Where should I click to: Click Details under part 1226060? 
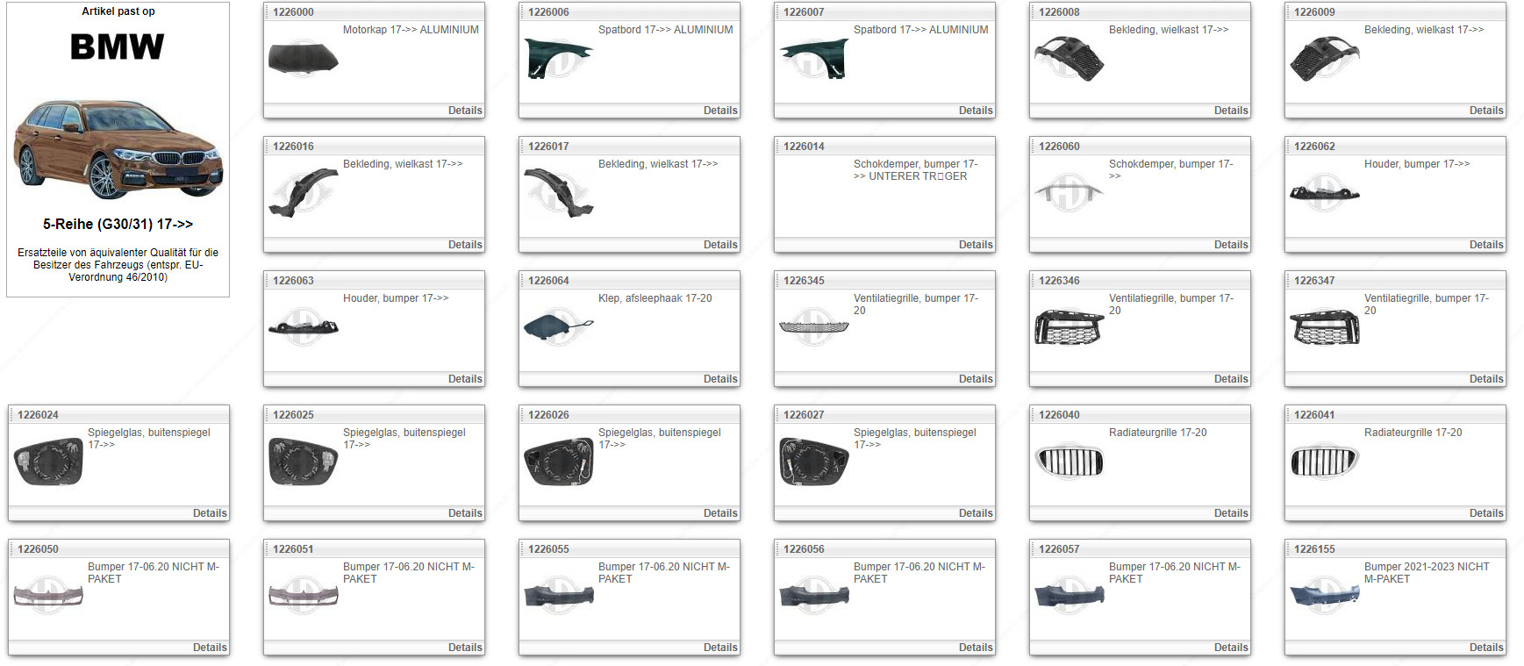point(1231,245)
